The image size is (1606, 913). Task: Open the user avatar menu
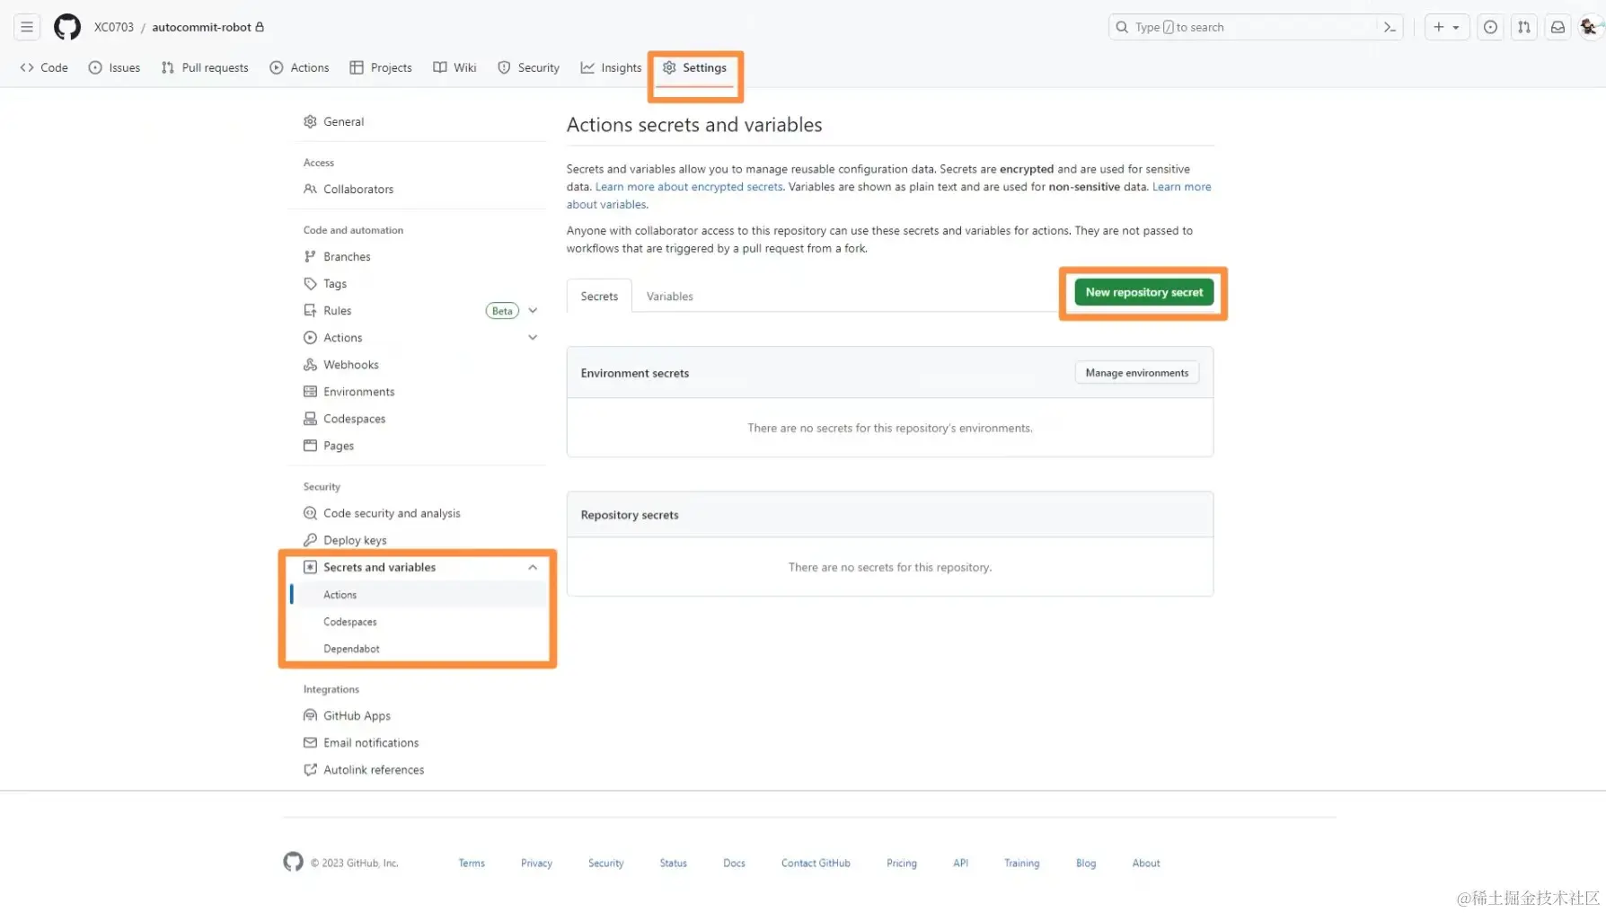[1590, 27]
